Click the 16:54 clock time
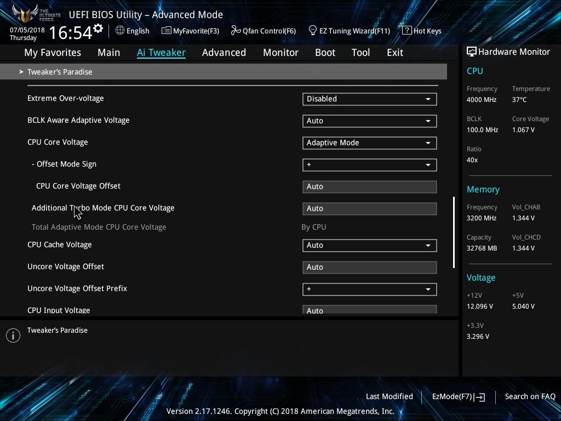 tap(71, 32)
